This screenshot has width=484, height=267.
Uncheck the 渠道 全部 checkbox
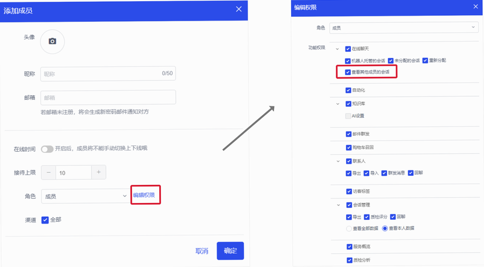(x=45, y=220)
